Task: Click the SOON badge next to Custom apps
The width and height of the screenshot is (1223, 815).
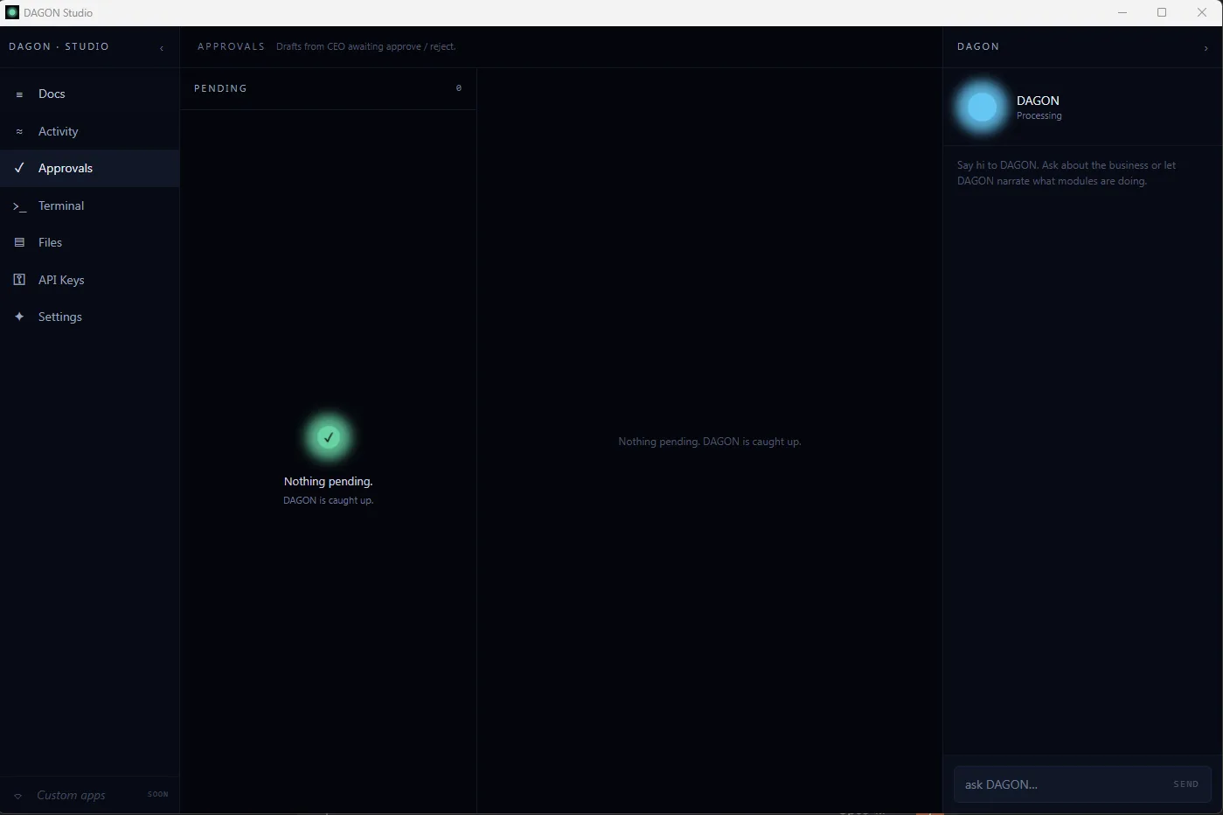Action: point(157,794)
